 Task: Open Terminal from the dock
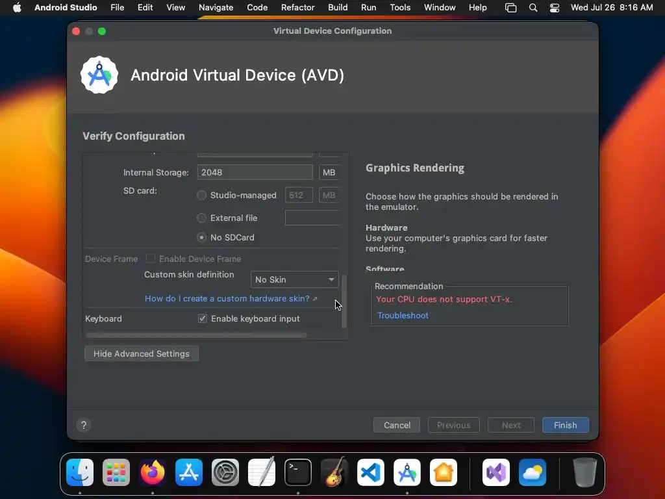coord(297,472)
